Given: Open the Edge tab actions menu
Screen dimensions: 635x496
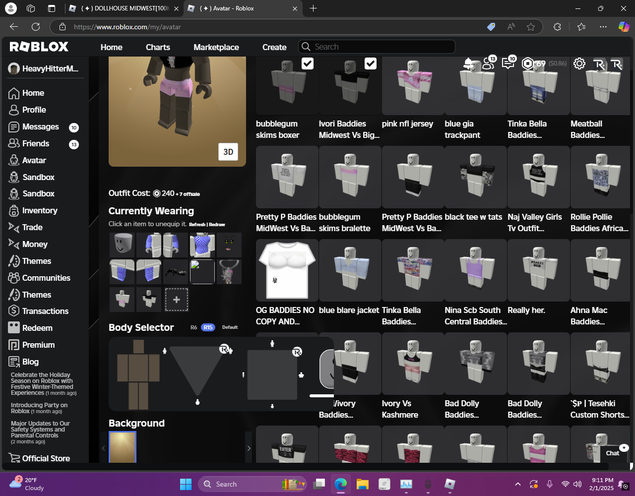Looking at the screenshot, I should click(52, 8).
